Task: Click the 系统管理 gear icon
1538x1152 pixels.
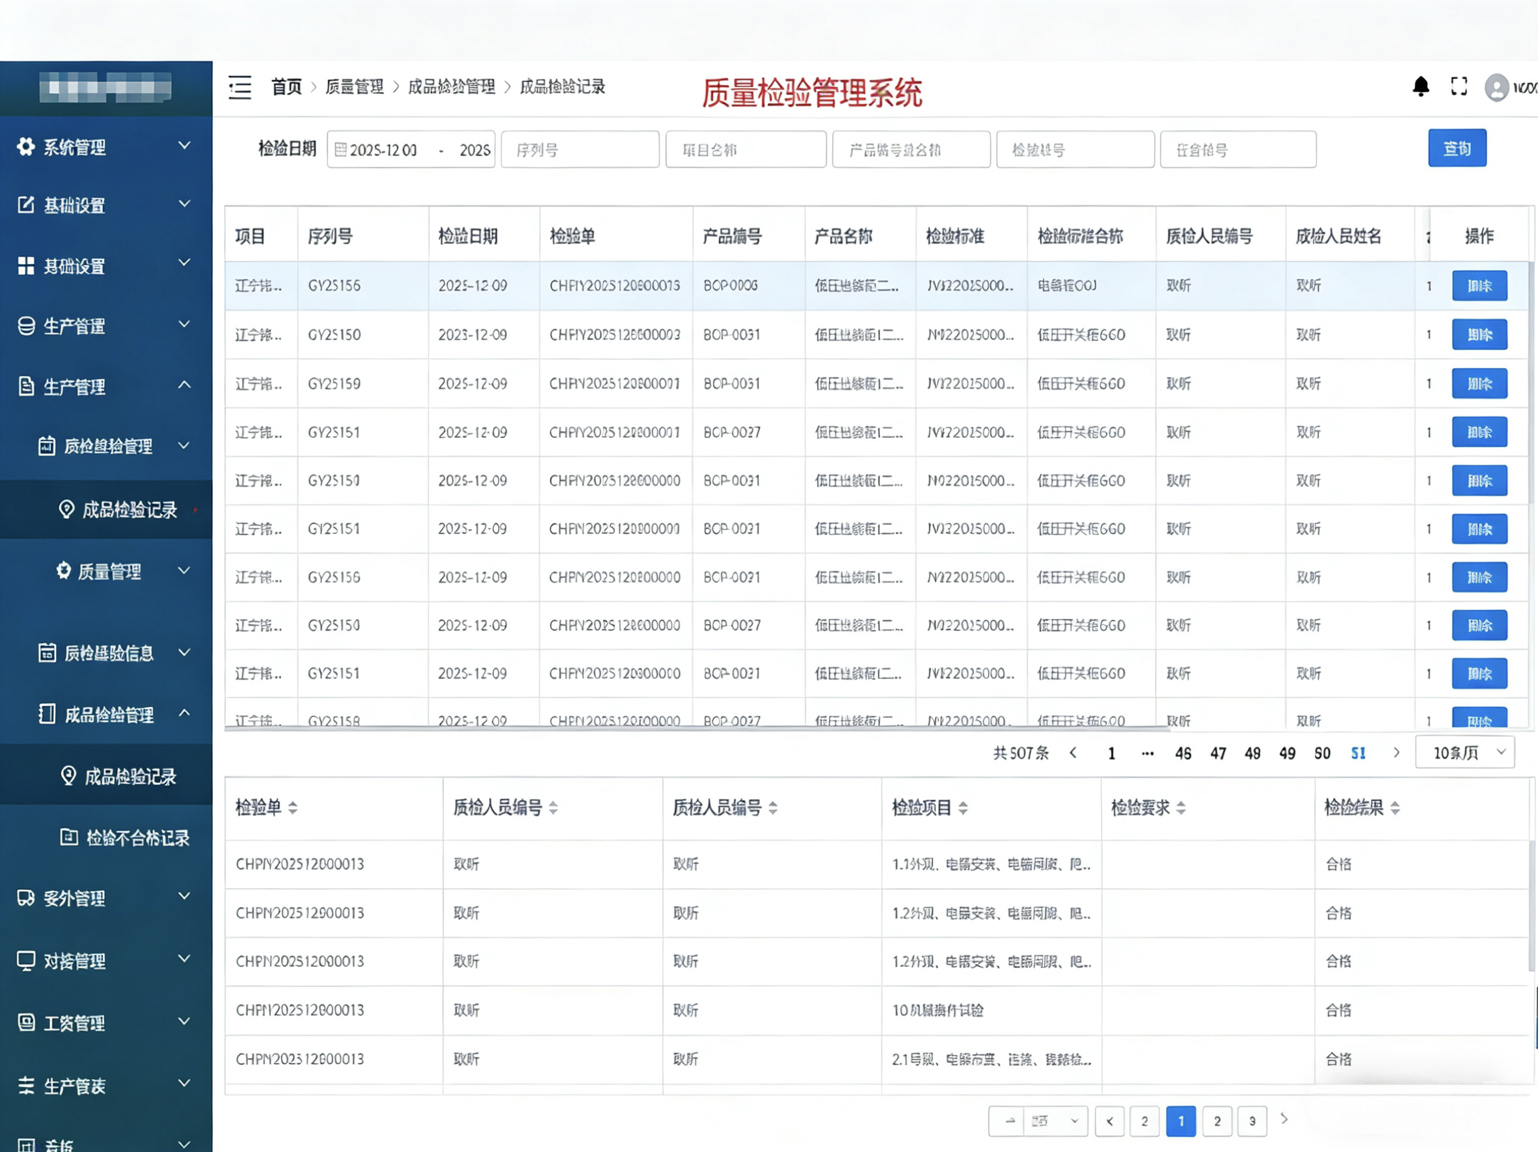Action: (x=26, y=147)
